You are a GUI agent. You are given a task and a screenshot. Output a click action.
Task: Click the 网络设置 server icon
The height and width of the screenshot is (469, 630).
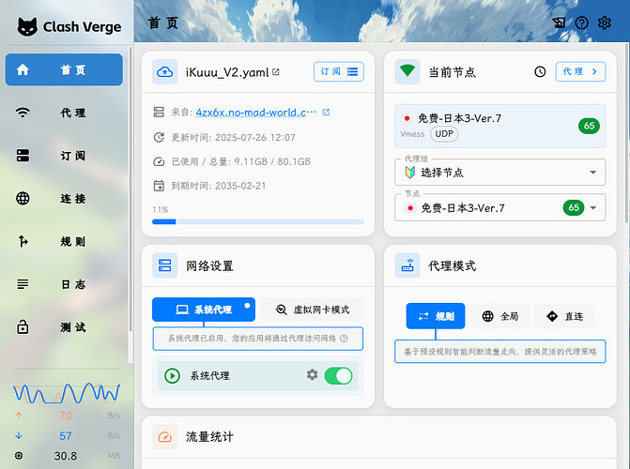click(164, 265)
